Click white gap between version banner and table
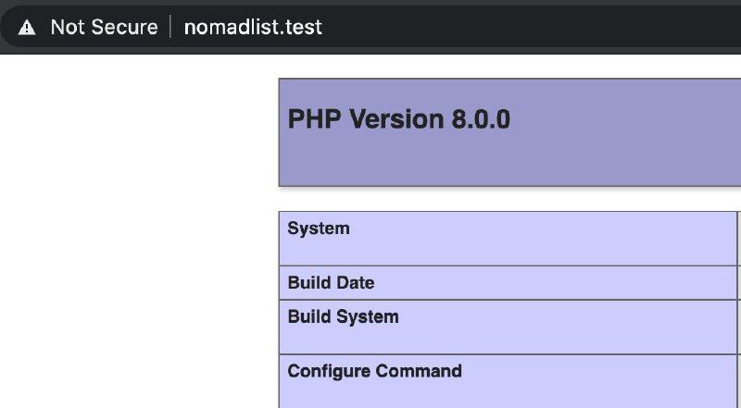The image size is (741, 408). pos(509,199)
